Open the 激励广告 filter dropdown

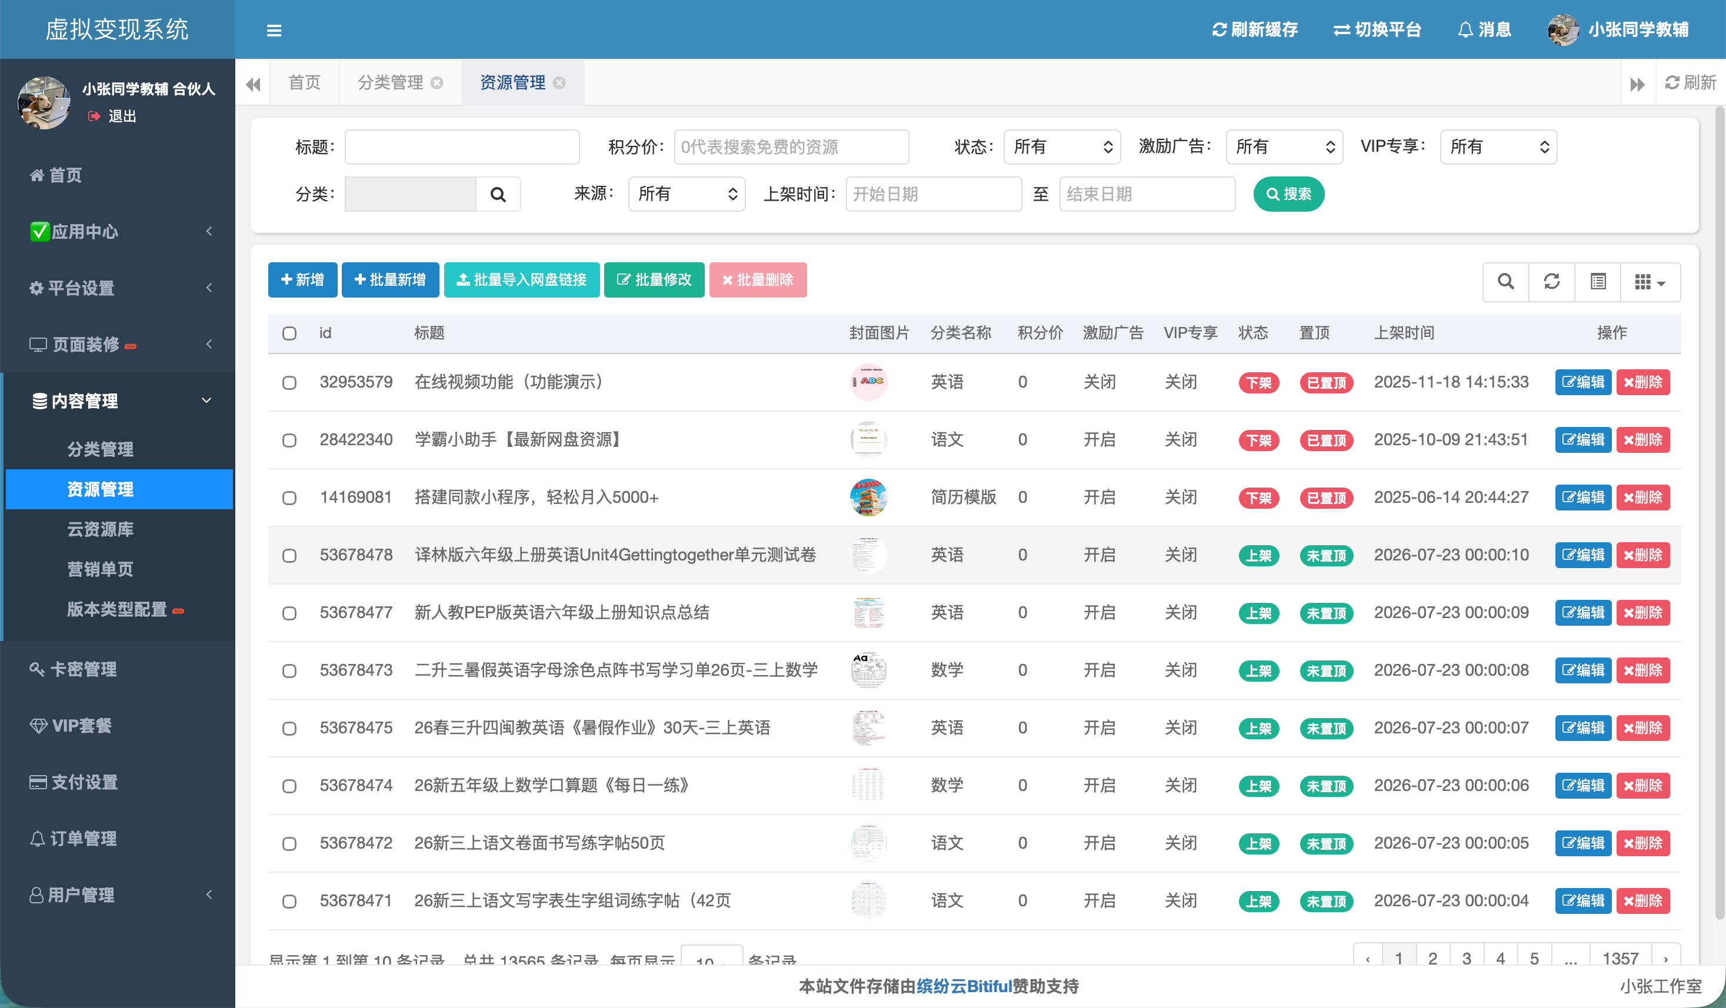pyautogui.click(x=1284, y=146)
